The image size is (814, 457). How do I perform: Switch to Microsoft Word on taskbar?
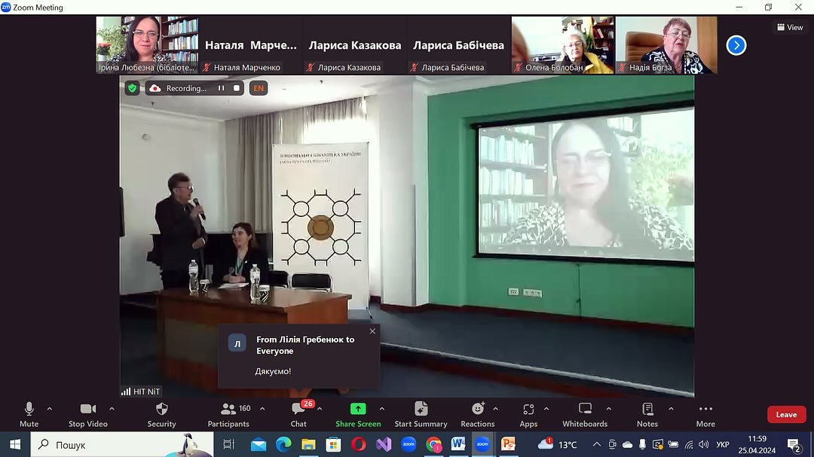pyautogui.click(x=458, y=444)
